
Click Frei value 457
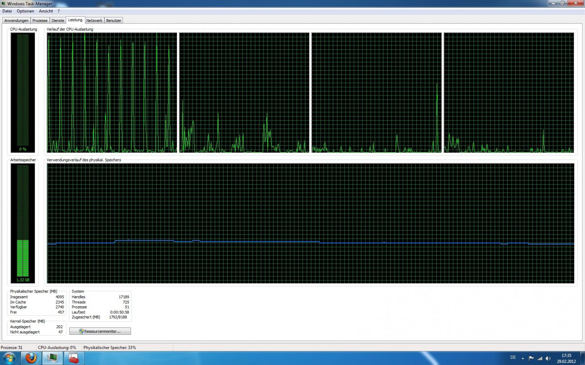(61, 312)
